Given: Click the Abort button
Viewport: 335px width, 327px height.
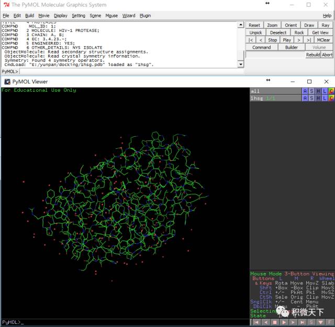Looking at the screenshot, I should pos(327,54).
